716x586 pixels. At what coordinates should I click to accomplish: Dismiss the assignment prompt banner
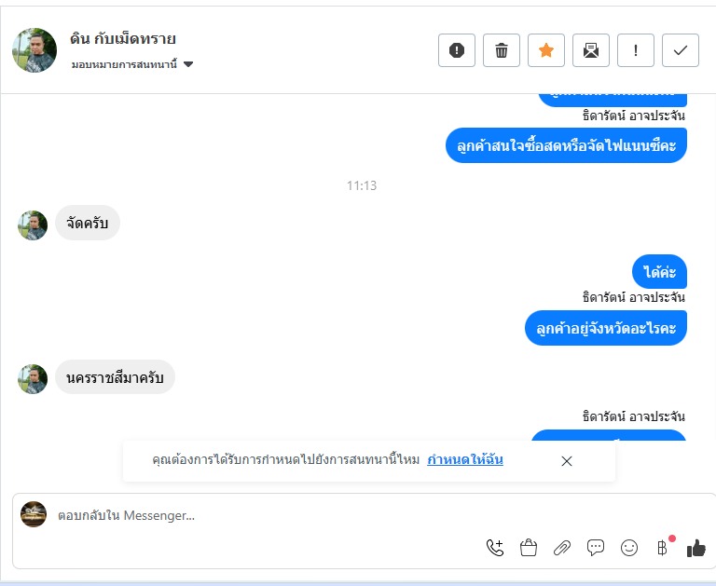pos(567,461)
